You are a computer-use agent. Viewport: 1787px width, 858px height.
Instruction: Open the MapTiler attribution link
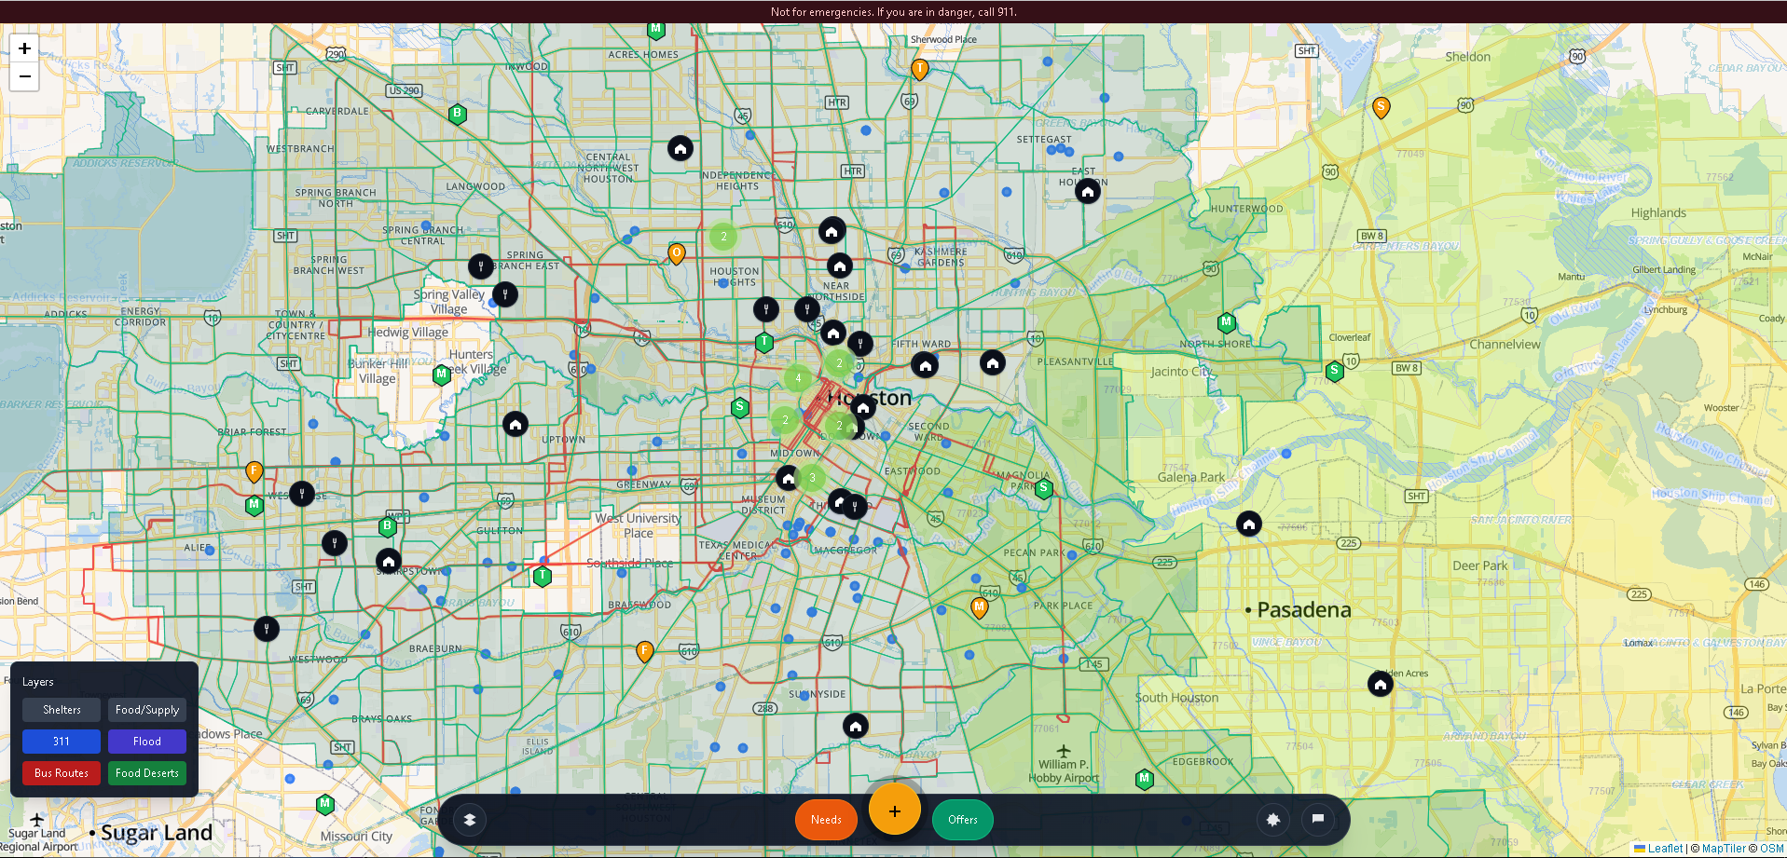(x=1724, y=849)
